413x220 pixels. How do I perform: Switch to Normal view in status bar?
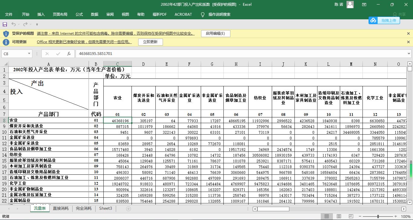pos(327,216)
